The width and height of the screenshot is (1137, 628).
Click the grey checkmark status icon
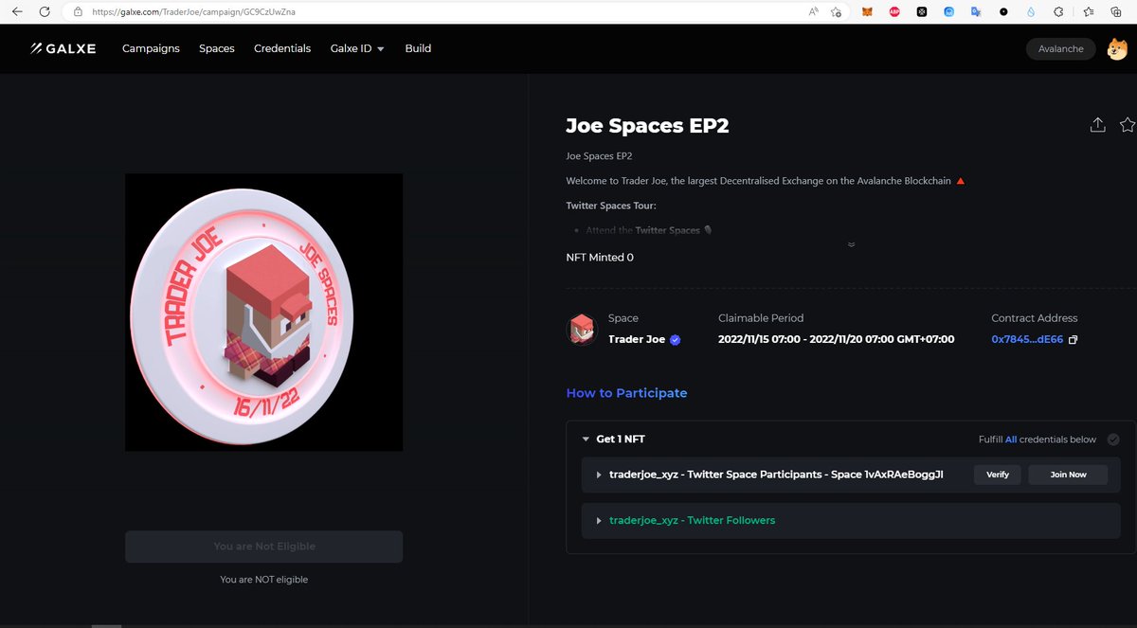(1113, 440)
